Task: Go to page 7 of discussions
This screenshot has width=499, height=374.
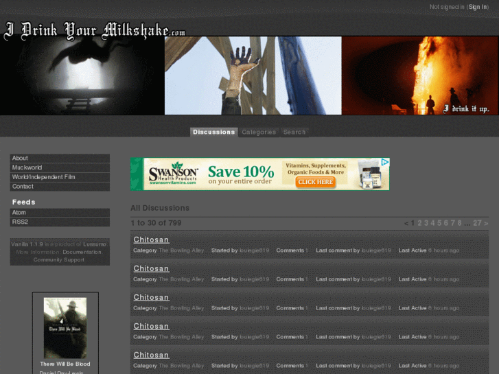Action: point(452,223)
